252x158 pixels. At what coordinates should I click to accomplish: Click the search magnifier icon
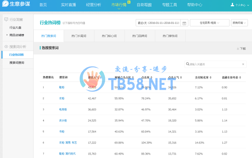[188, 64]
